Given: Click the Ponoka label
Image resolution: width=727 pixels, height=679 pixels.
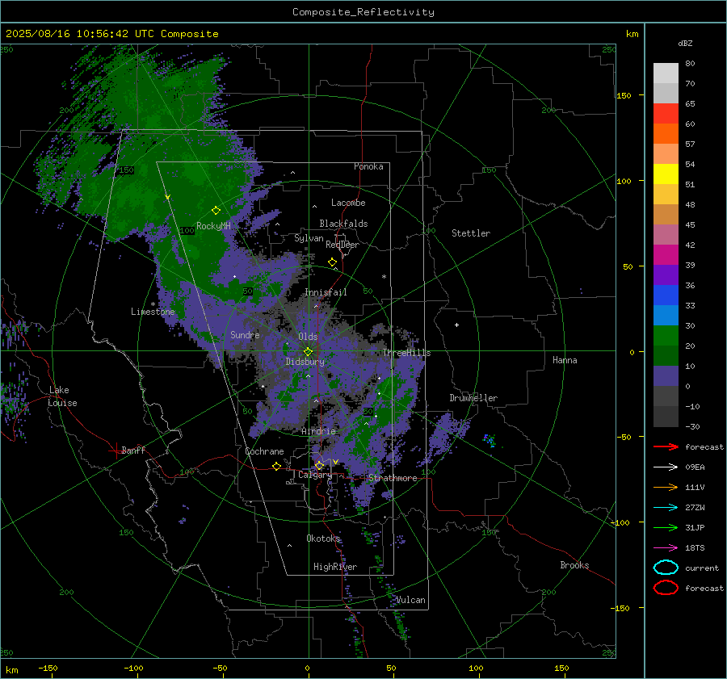Looking at the screenshot, I should [368, 166].
